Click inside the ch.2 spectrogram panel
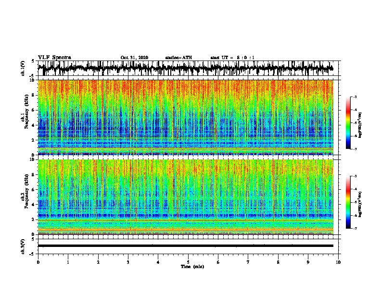This screenshot has width=381, height=294. pyautogui.click(x=186, y=197)
